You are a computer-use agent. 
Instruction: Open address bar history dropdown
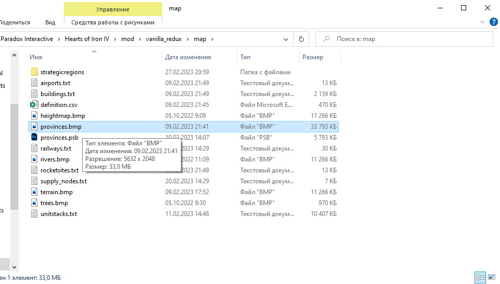point(286,39)
